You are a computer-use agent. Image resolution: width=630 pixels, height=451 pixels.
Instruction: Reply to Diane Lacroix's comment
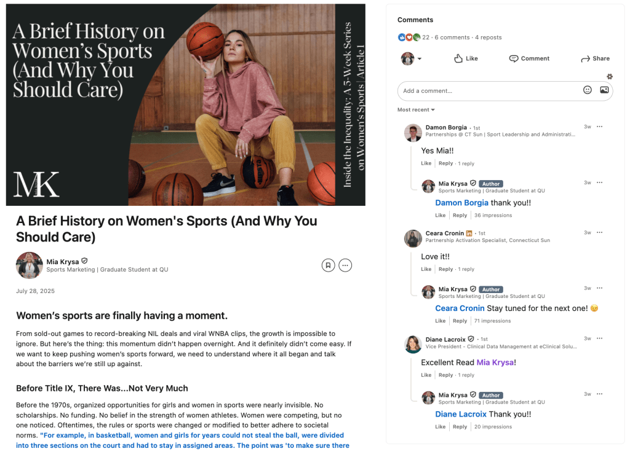tap(445, 375)
